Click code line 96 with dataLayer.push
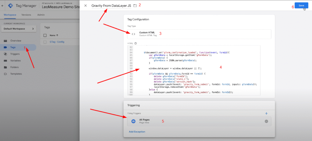Screen dimensions: 312x141 point(205,84)
